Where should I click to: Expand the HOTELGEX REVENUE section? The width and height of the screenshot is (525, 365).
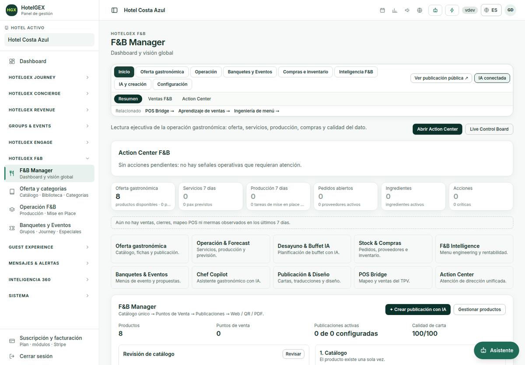pos(49,110)
